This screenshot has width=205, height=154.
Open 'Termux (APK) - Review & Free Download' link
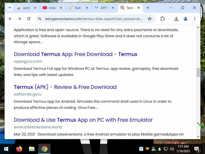click(65, 87)
